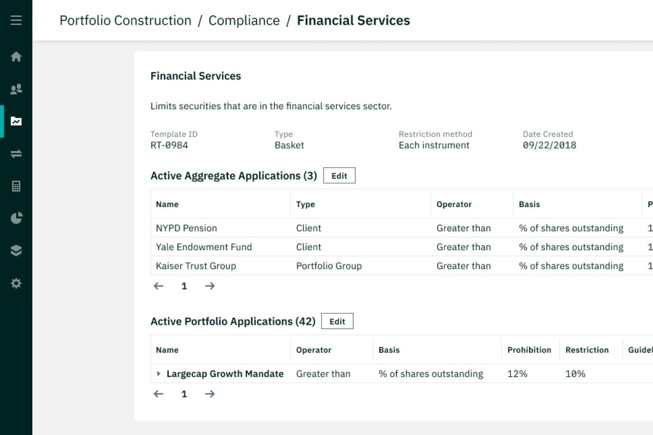653x435 pixels.
Task: Navigate to Portfolio Construction breadcrumb
Action: pyautogui.click(x=125, y=20)
